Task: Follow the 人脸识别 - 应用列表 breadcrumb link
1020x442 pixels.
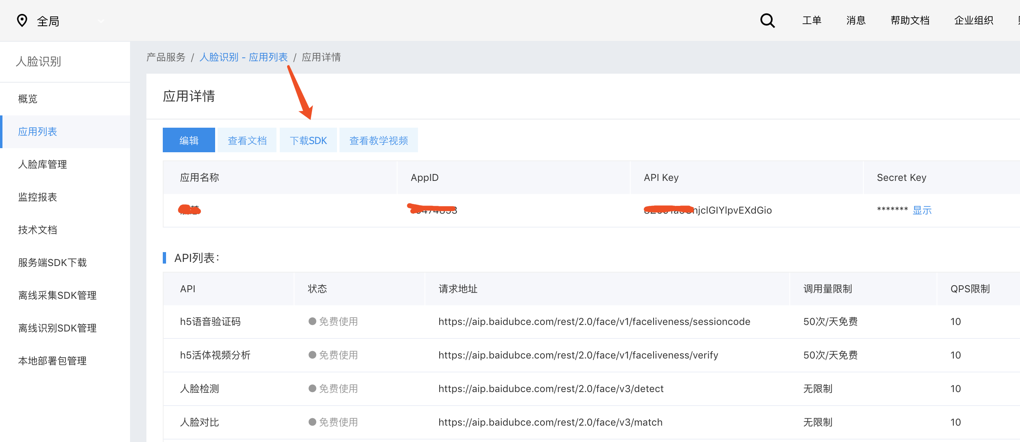Action: [243, 57]
